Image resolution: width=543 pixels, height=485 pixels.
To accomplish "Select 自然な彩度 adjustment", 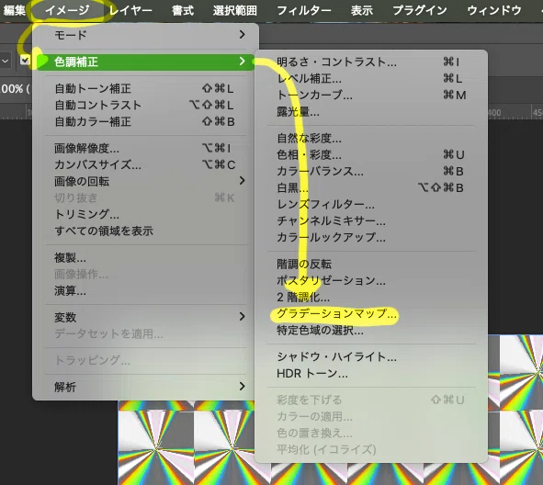I will (x=371, y=139).
